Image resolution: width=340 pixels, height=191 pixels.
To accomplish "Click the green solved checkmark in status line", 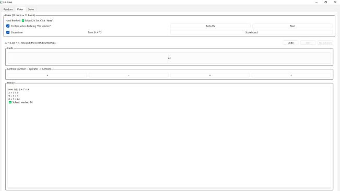I will [x=23, y=20].
